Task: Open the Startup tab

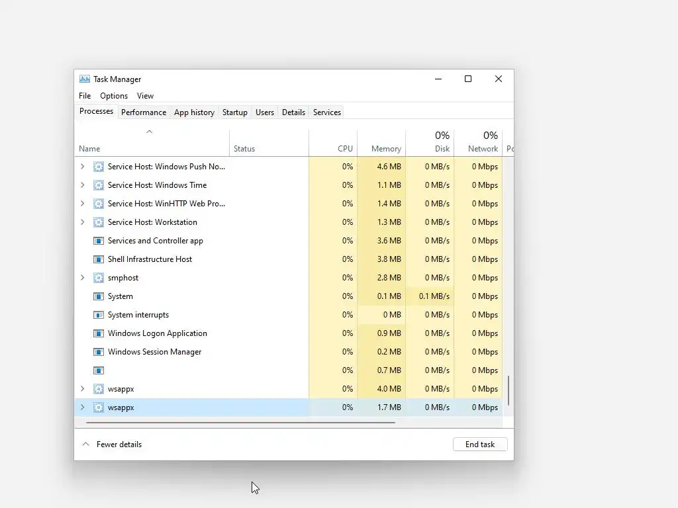Action: click(x=235, y=112)
